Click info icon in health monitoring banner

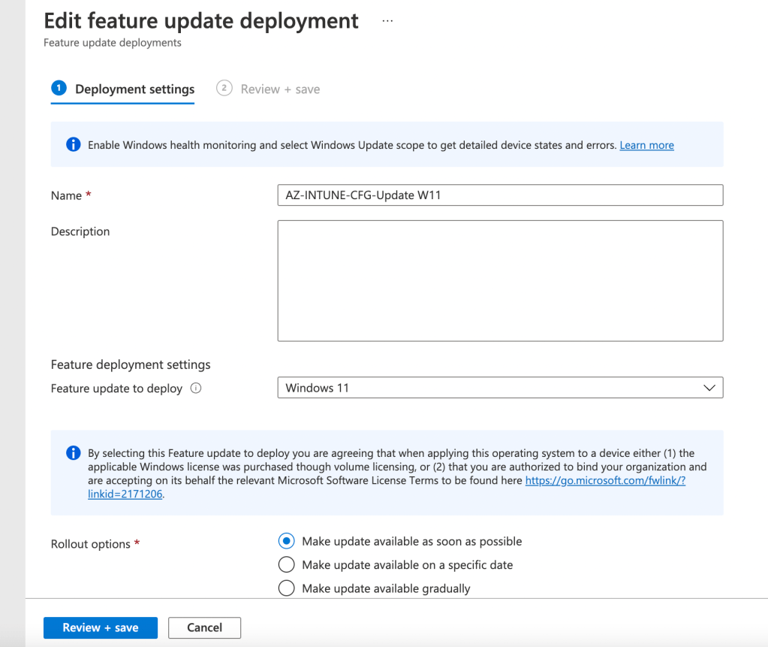click(x=73, y=145)
